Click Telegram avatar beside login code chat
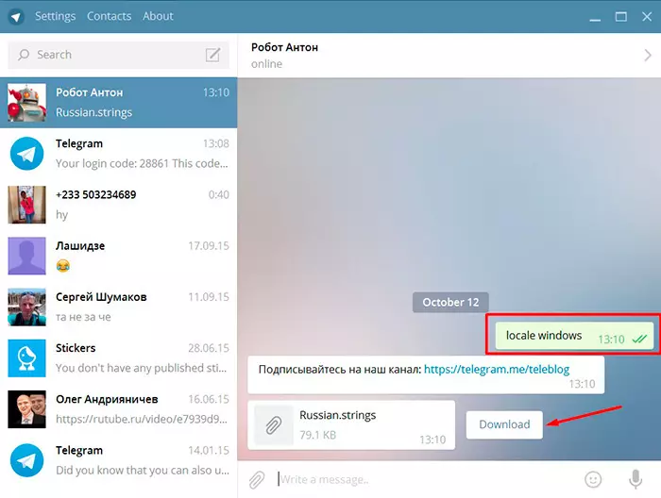 27,153
